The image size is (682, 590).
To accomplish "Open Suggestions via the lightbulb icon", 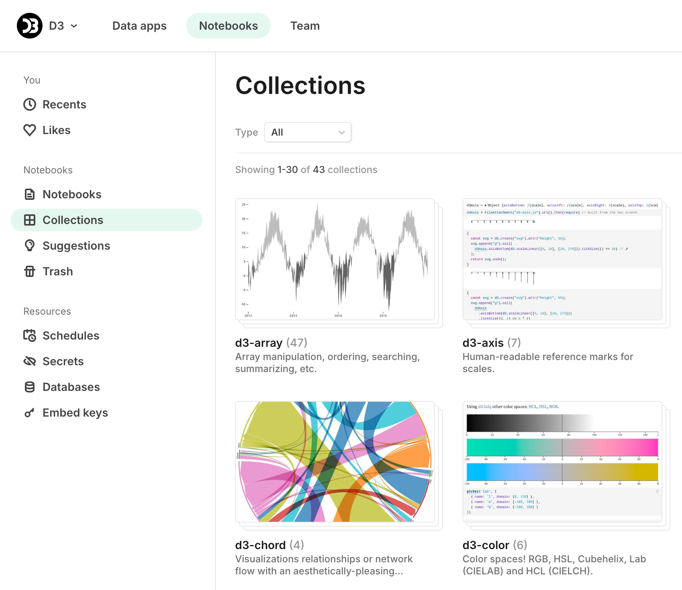I will (30, 246).
